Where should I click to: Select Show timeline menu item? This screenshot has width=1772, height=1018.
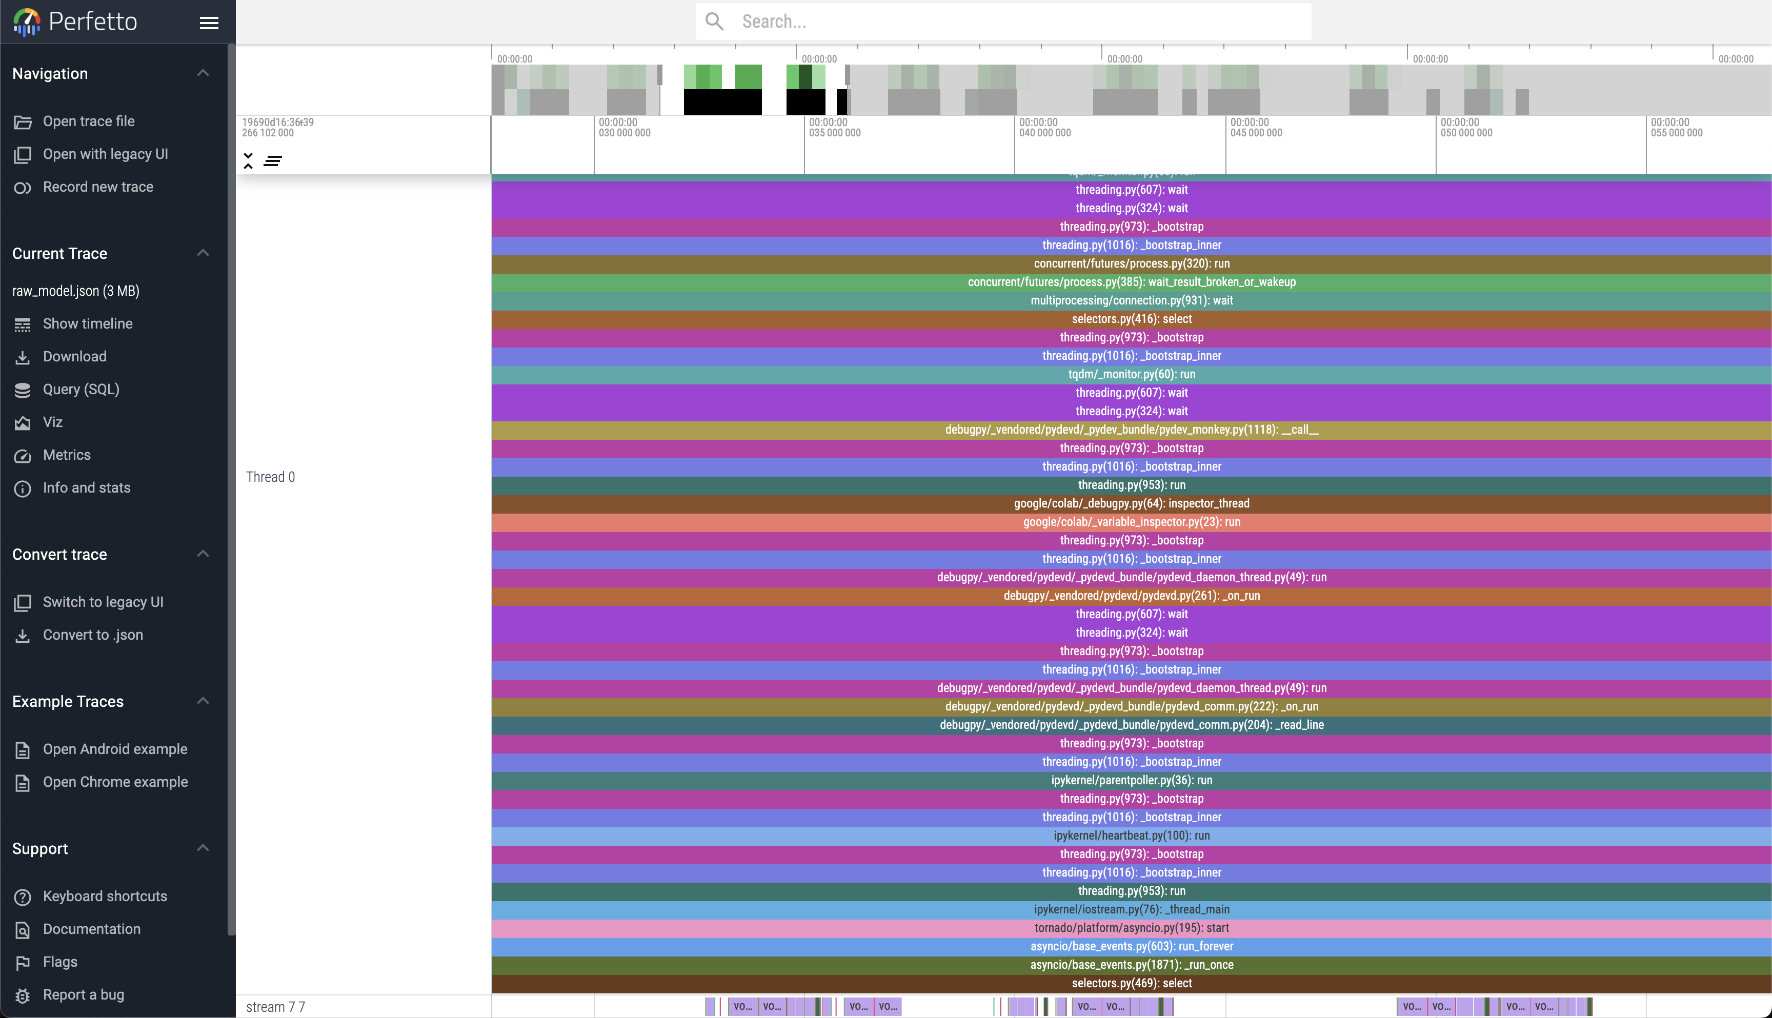click(x=87, y=324)
